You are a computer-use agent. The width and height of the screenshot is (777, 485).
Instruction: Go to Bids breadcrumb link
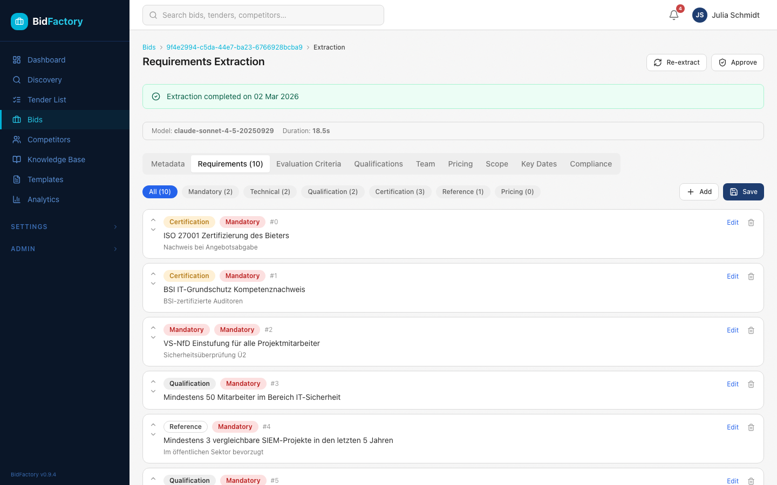[x=149, y=47]
